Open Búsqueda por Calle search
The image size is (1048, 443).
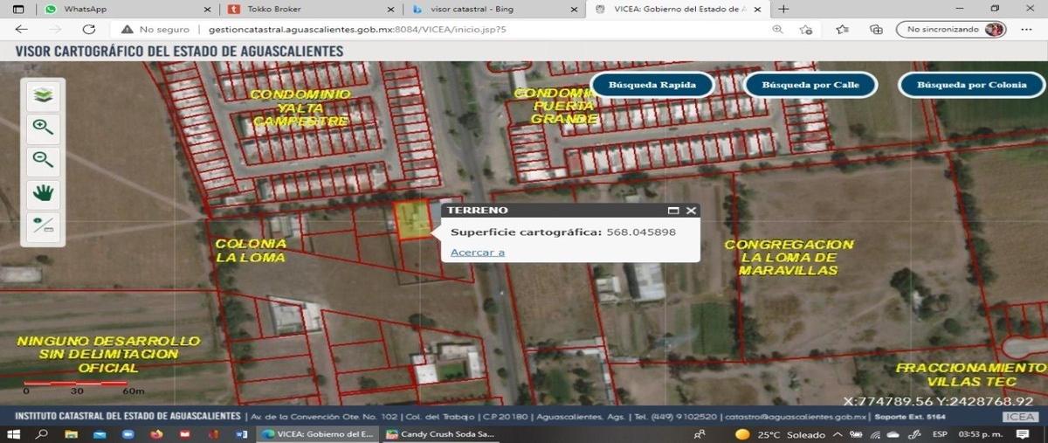[x=810, y=85]
